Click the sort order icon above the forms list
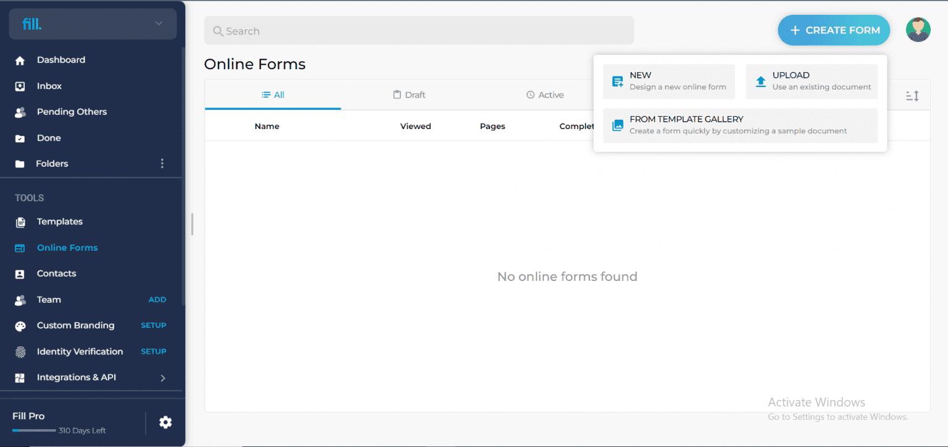Screen dimensions: 948x447 pos(912,96)
